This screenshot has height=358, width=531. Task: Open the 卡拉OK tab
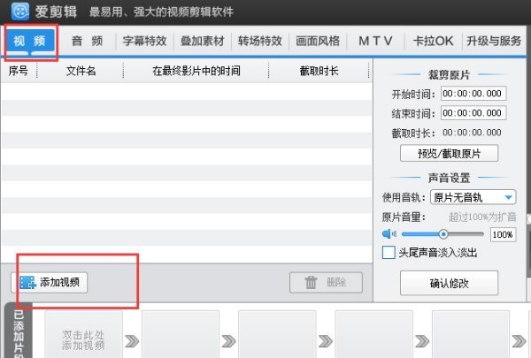[433, 42]
